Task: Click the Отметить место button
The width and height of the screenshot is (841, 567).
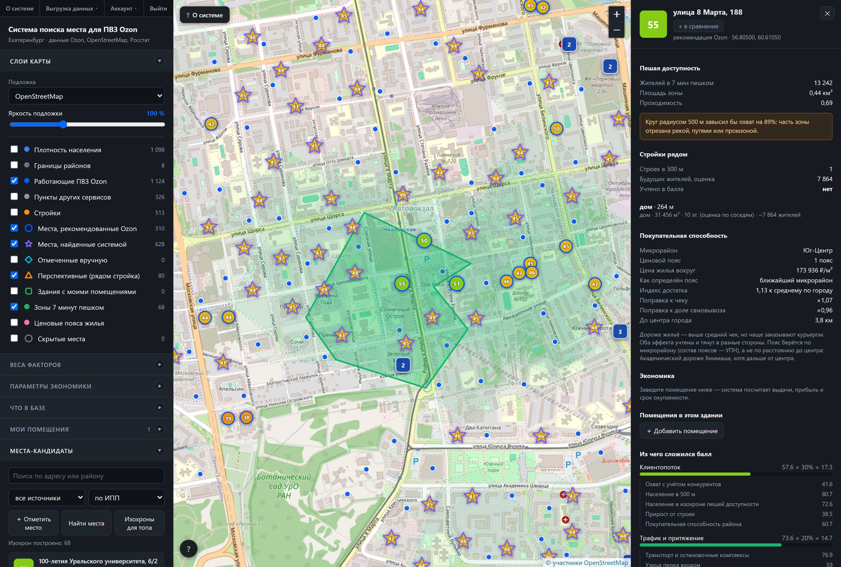Action: point(33,523)
